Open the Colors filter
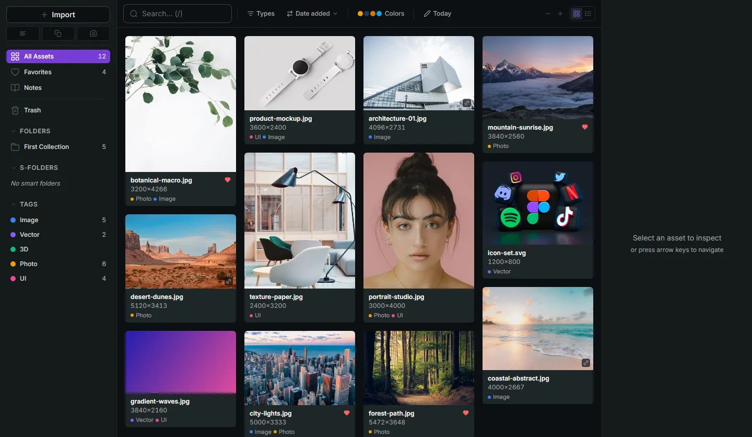 coord(381,14)
